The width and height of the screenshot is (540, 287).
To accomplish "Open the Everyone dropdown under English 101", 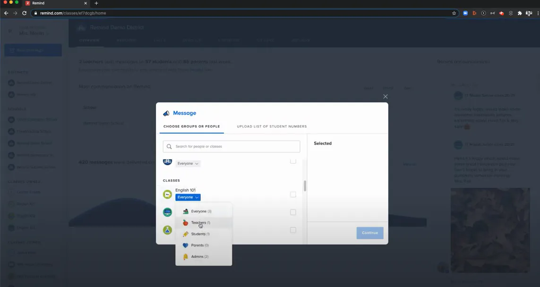I will (188, 197).
